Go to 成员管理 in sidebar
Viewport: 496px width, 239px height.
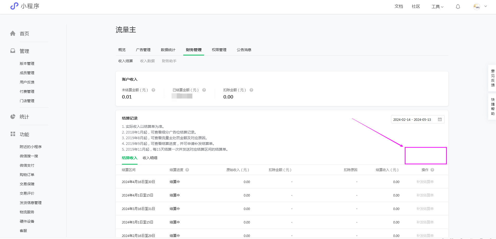pyautogui.click(x=27, y=73)
